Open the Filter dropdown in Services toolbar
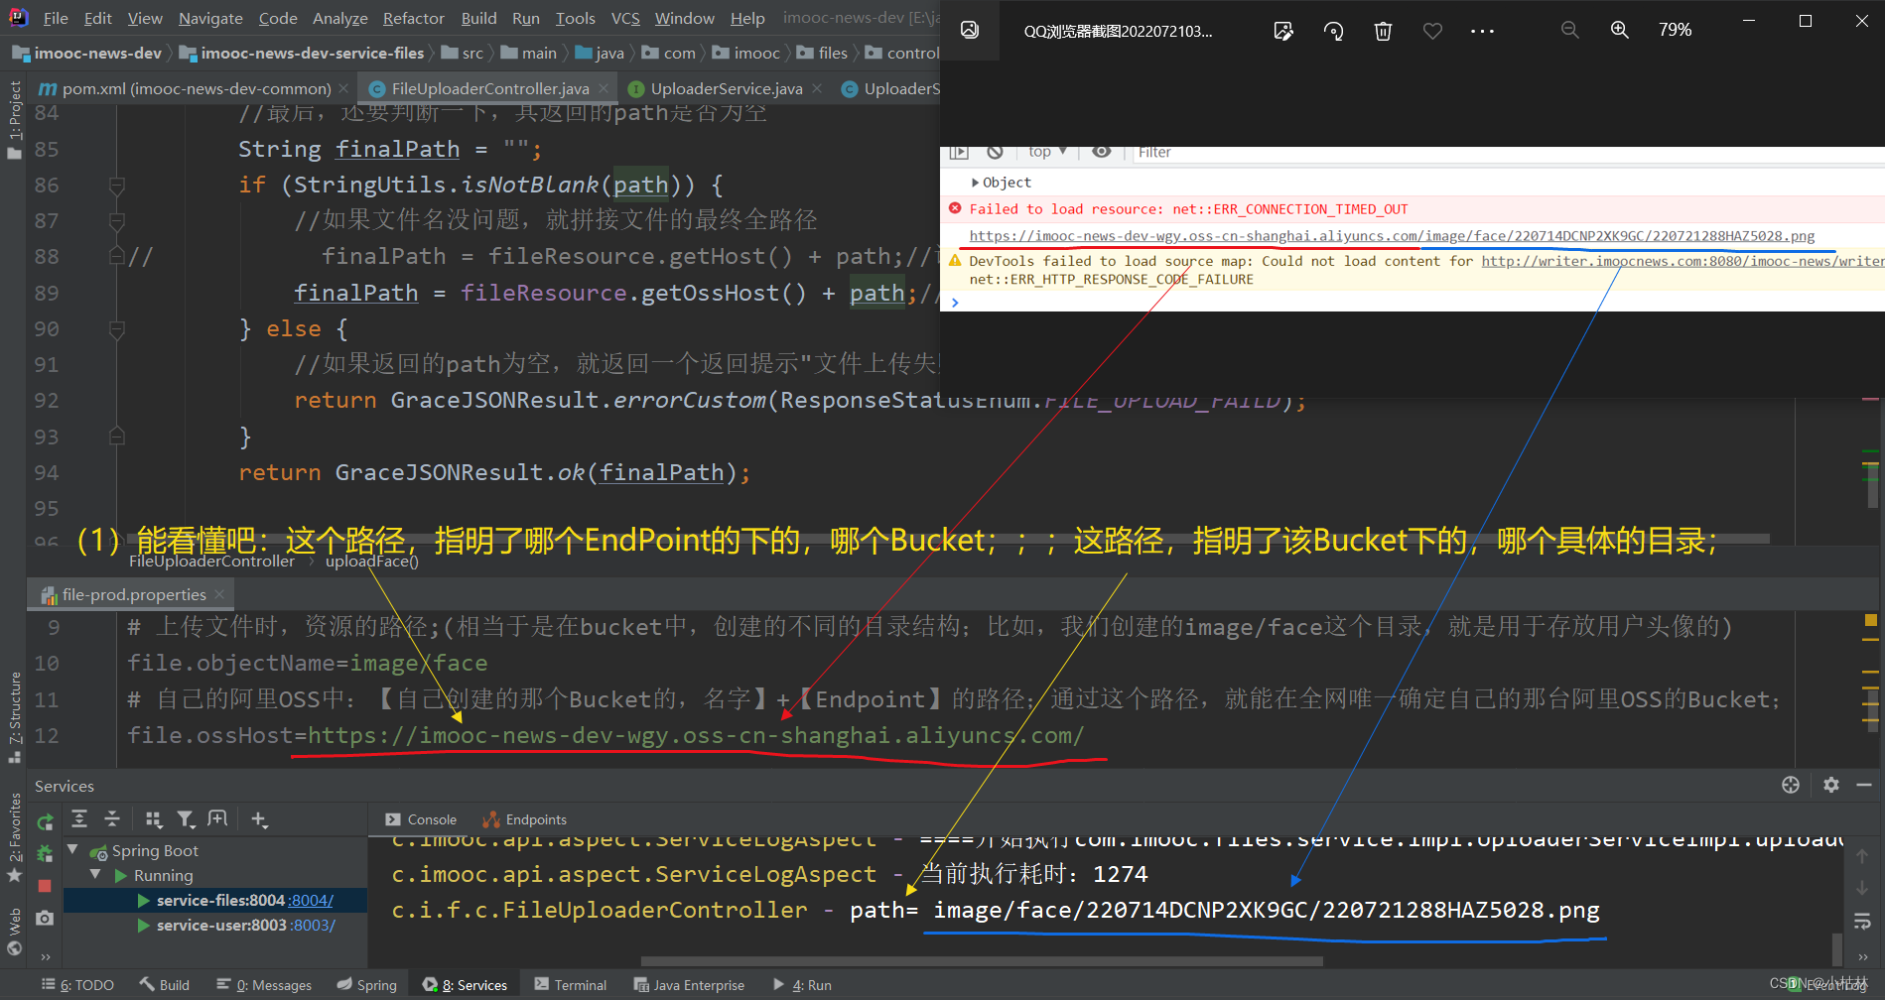1885x1000 pixels. [187, 818]
